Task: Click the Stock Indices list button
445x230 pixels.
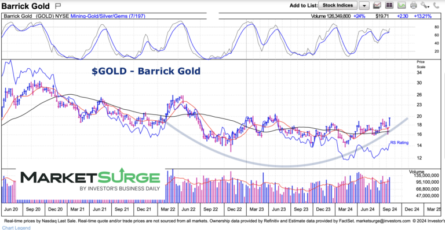Action: [338, 5]
